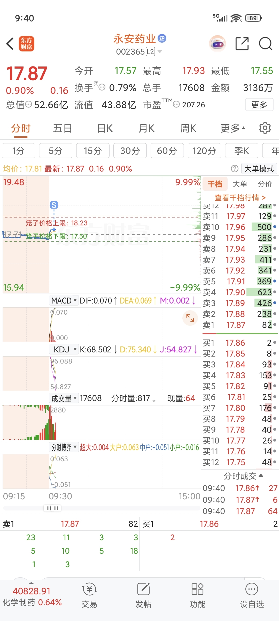
Task: Switch to 日K tab
Action: pos(105,128)
